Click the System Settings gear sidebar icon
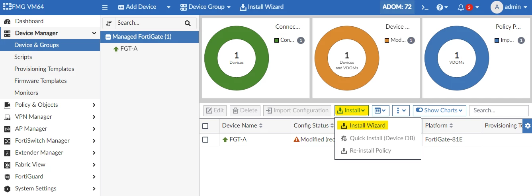The image size is (532, 196). point(7,188)
